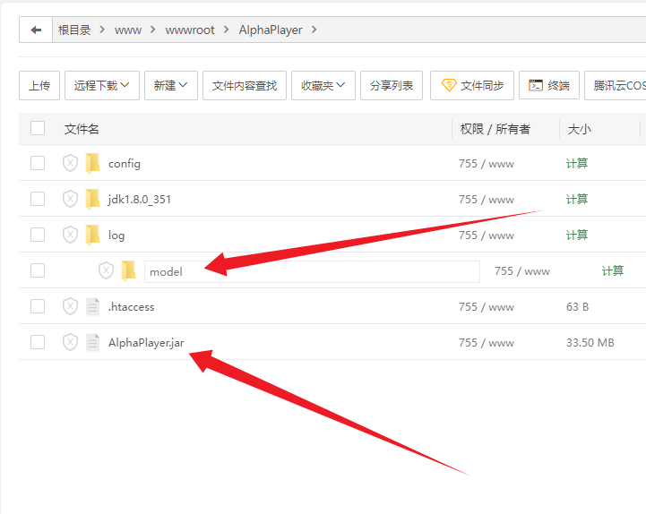Calculate size of log folder
Image resolution: width=646 pixels, height=514 pixels.
pyautogui.click(x=577, y=236)
